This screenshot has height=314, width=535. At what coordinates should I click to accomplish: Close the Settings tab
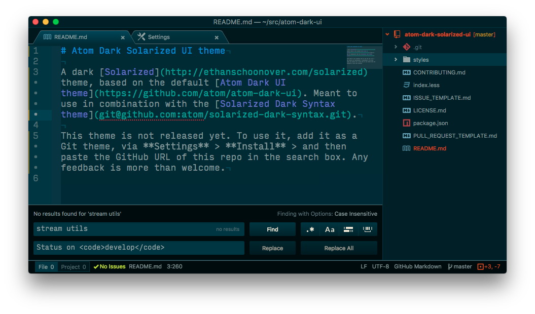(217, 37)
